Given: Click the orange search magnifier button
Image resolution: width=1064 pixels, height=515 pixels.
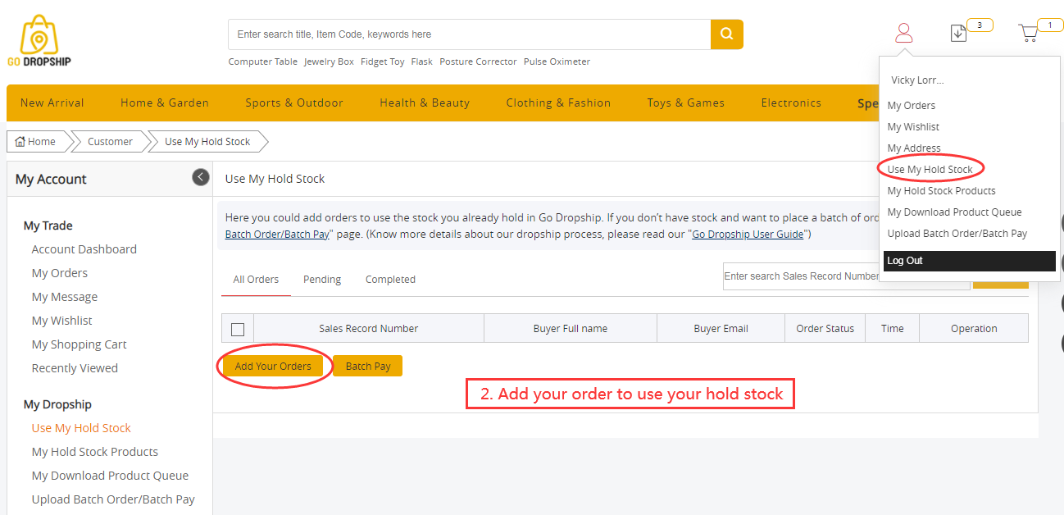Looking at the screenshot, I should pos(726,34).
